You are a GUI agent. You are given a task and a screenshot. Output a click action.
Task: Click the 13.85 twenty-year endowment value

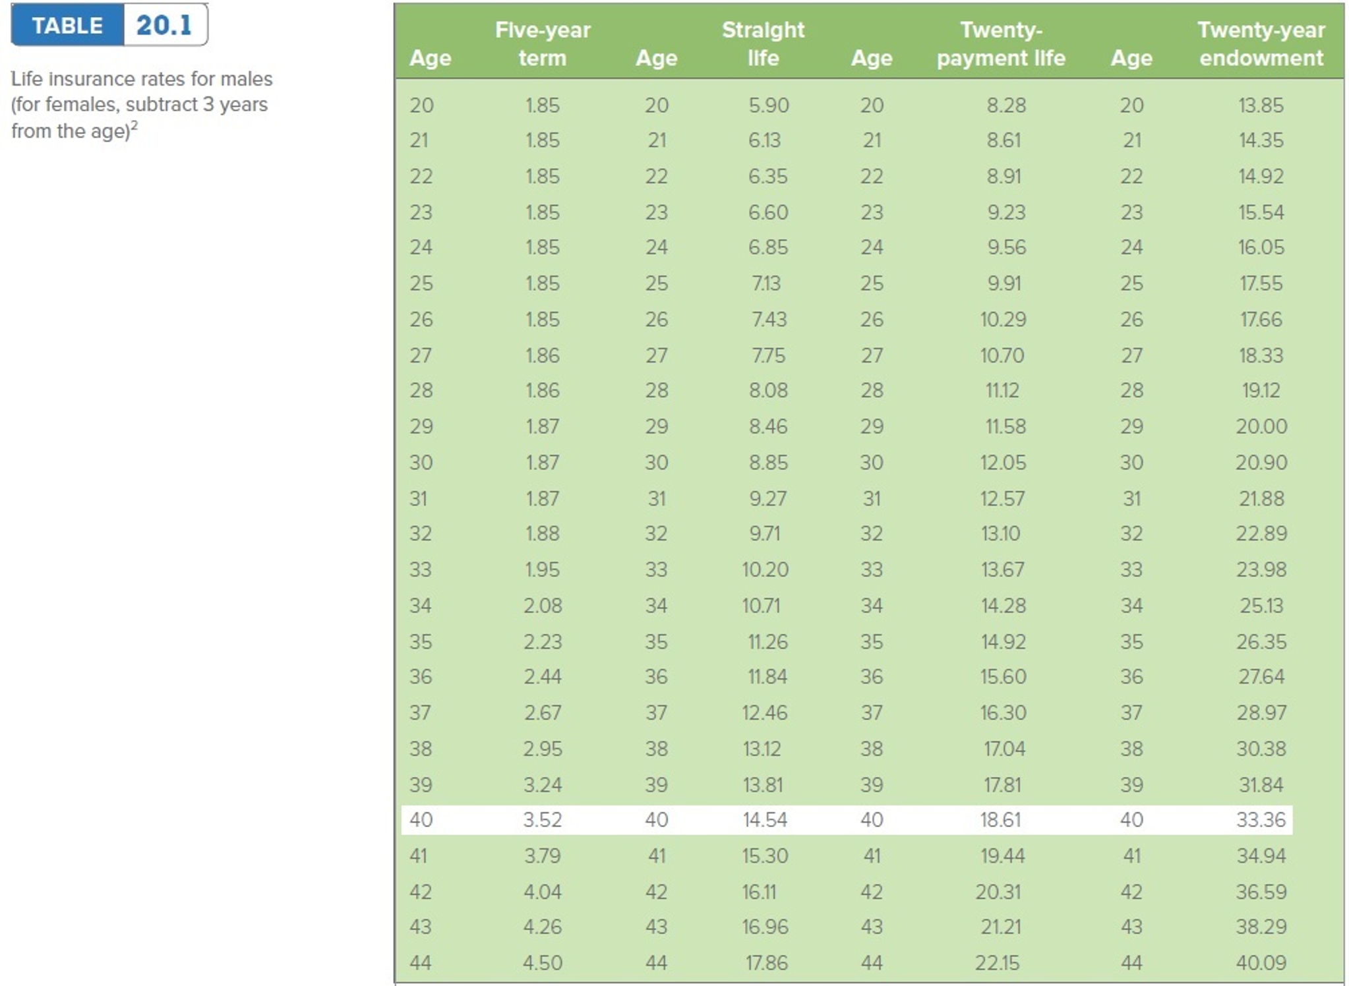pos(1261,105)
